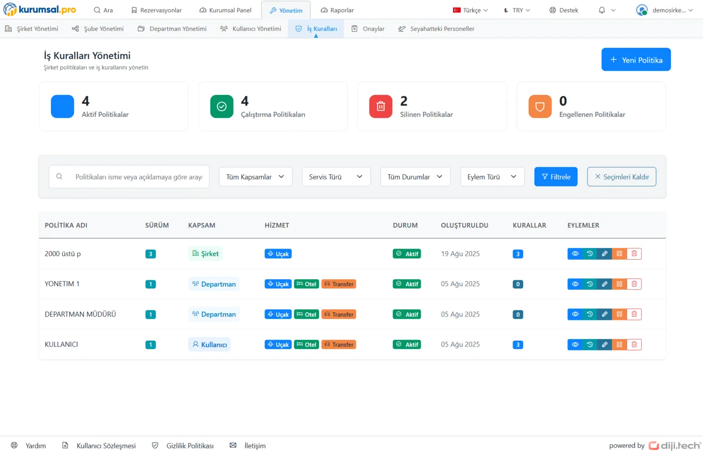Image resolution: width=703 pixels, height=454 pixels.
Task: Expand the Servis Türü dropdown
Action: coord(336,177)
